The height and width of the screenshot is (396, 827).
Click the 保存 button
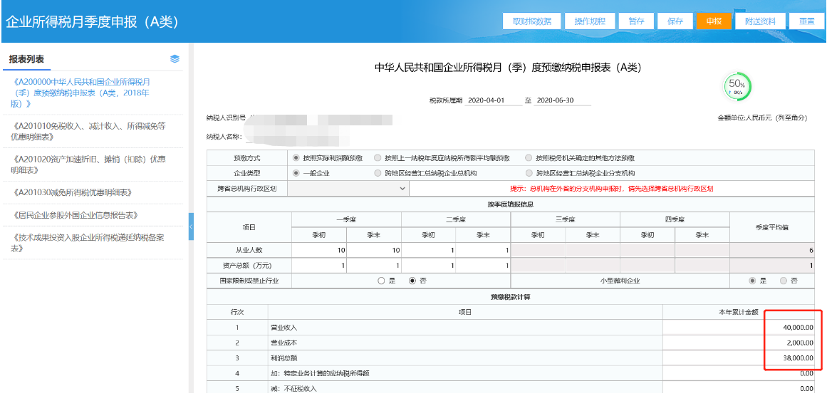coord(675,21)
